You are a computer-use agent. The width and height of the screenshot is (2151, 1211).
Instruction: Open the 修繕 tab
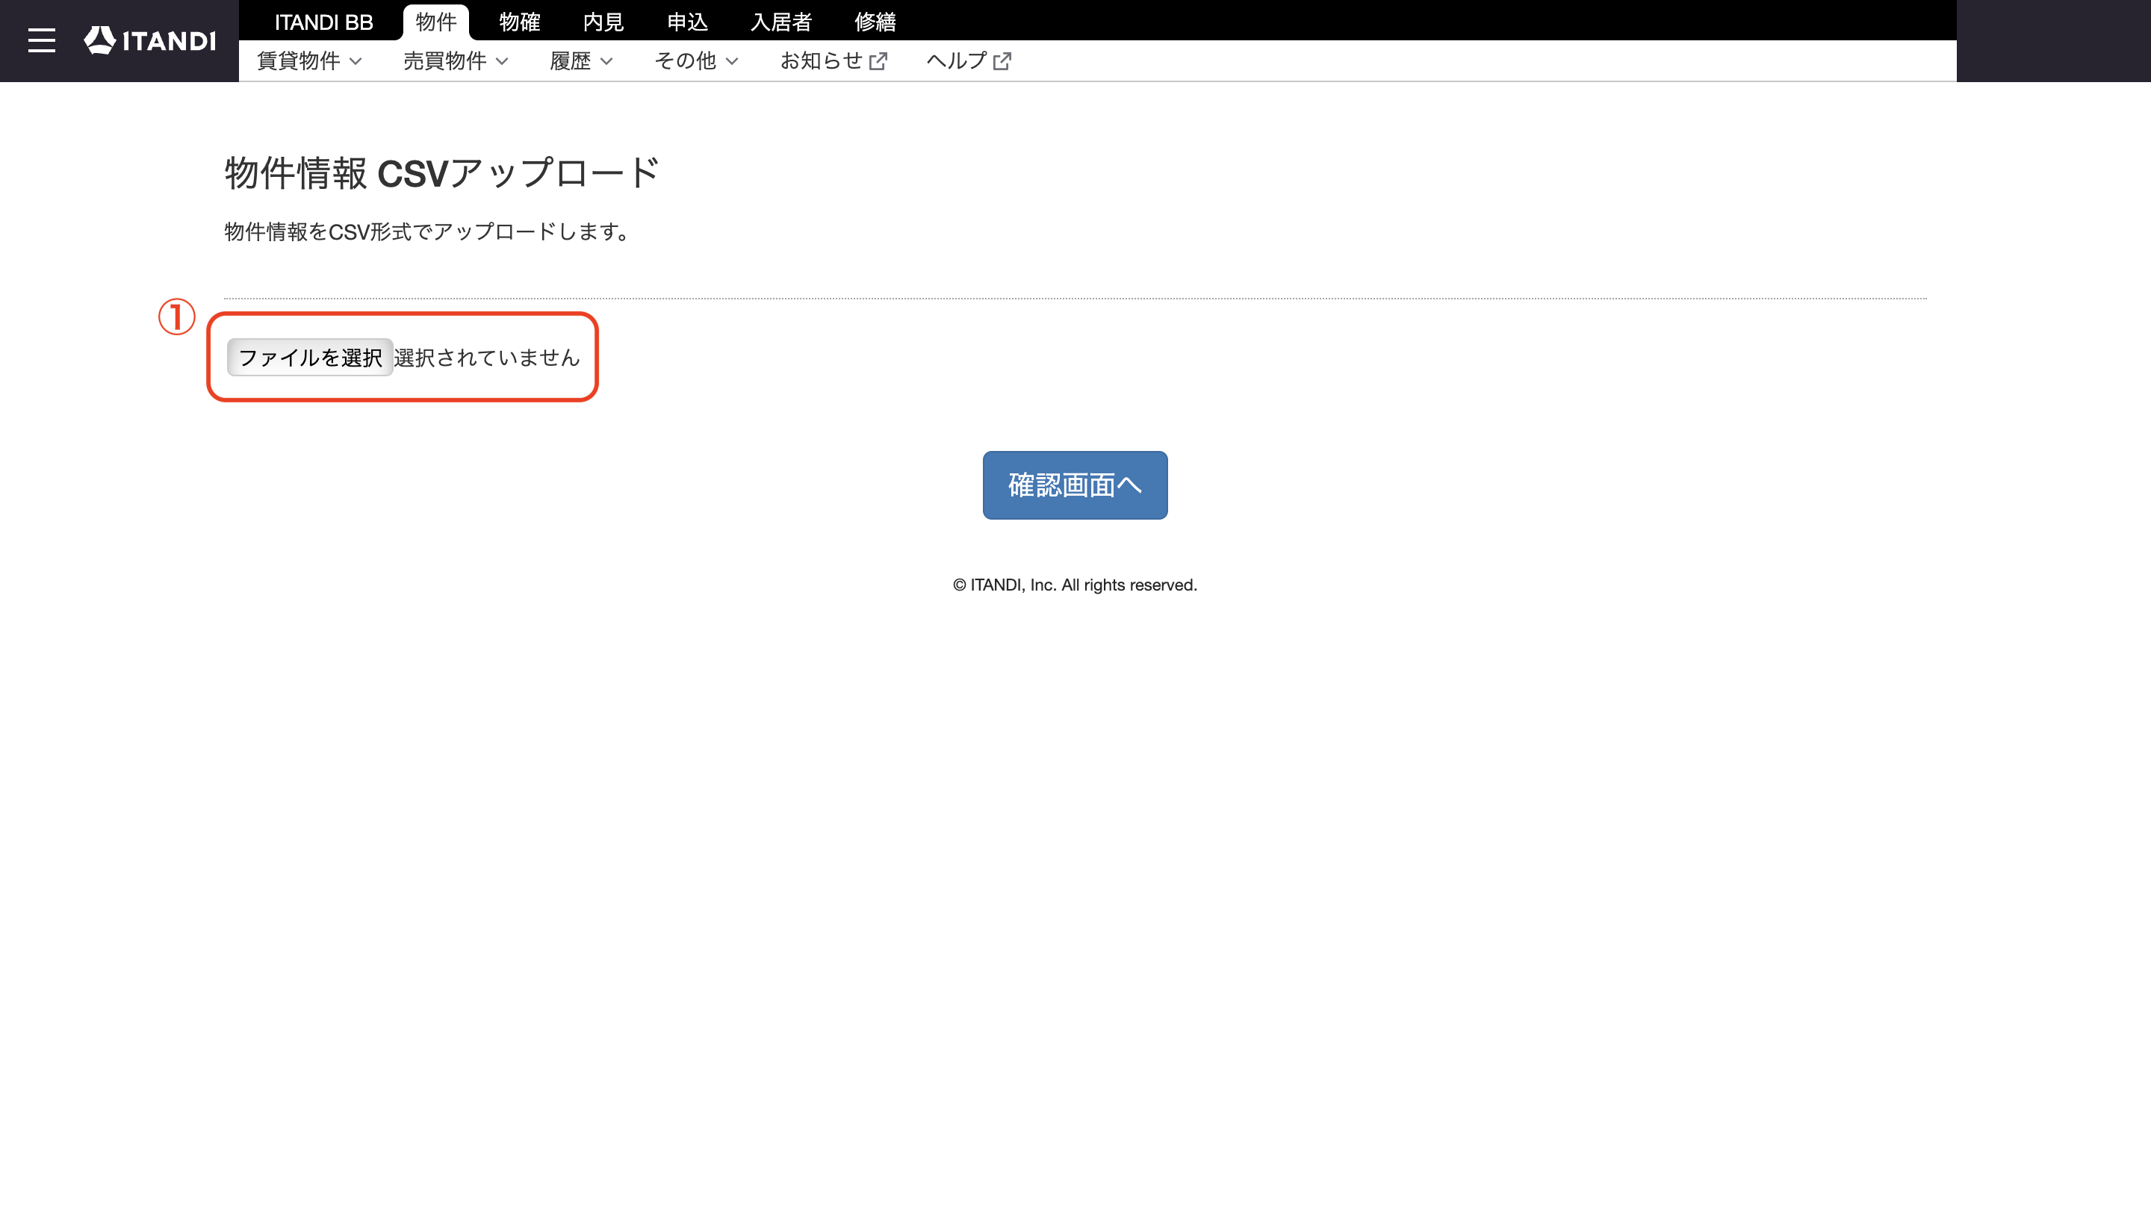tap(875, 22)
